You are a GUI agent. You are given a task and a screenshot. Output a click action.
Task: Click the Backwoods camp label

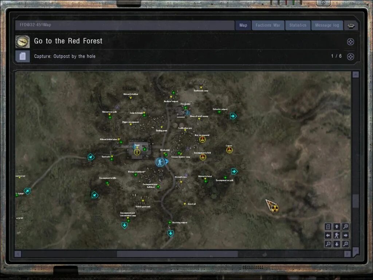201,91
